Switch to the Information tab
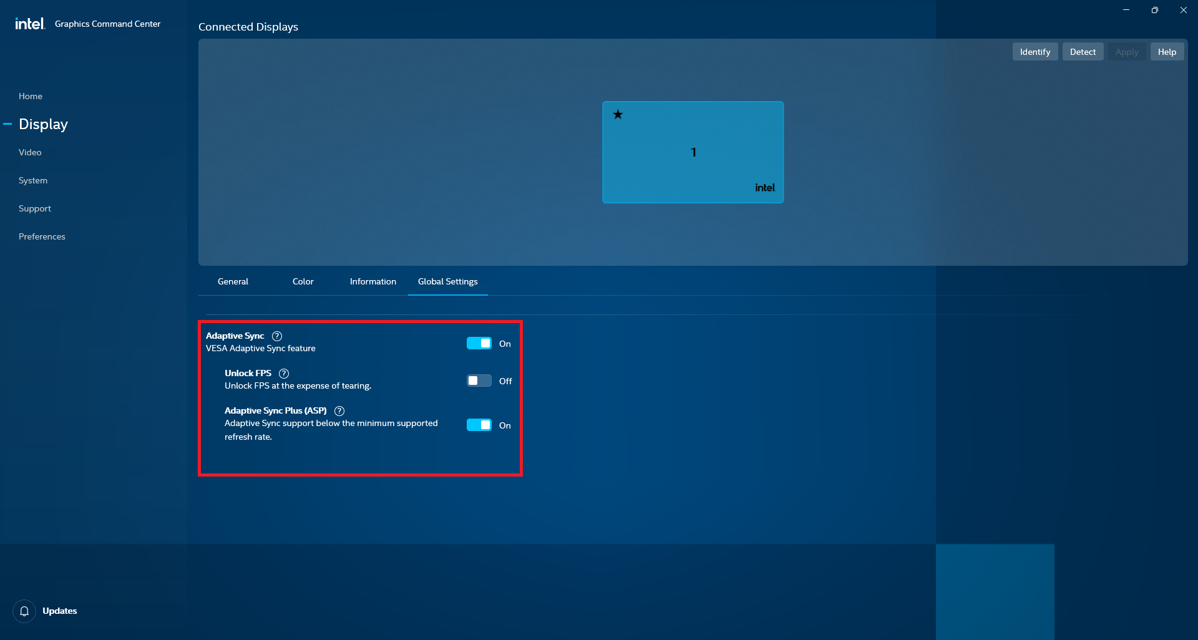 tap(373, 282)
